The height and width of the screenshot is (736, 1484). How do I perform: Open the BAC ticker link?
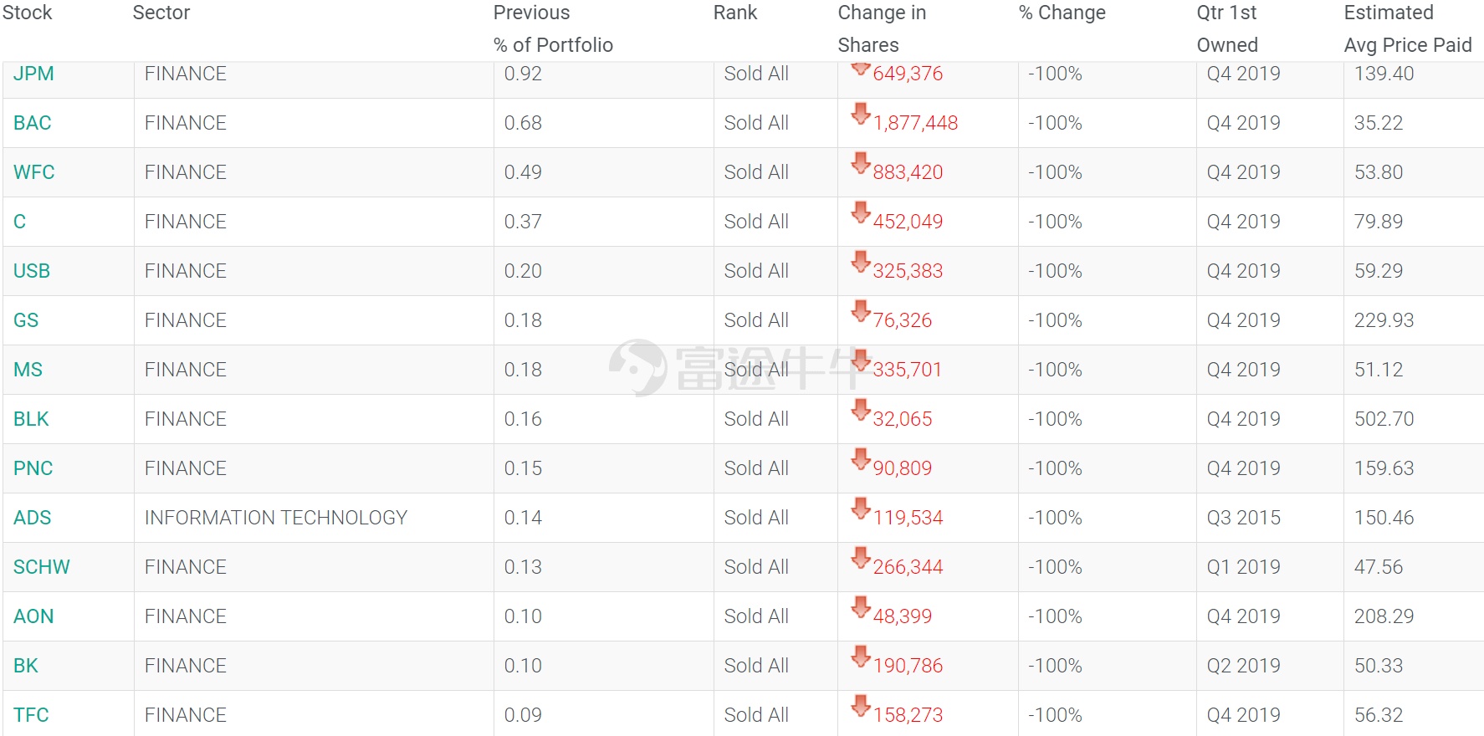[x=33, y=123]
